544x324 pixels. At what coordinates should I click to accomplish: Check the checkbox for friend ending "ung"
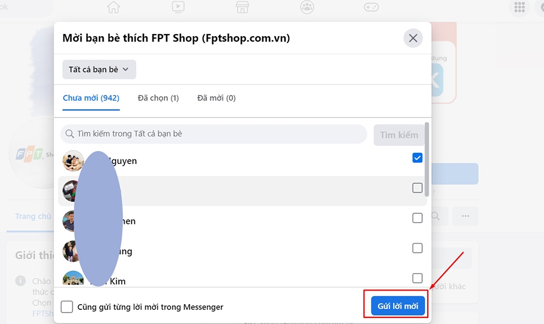point(418,248)
